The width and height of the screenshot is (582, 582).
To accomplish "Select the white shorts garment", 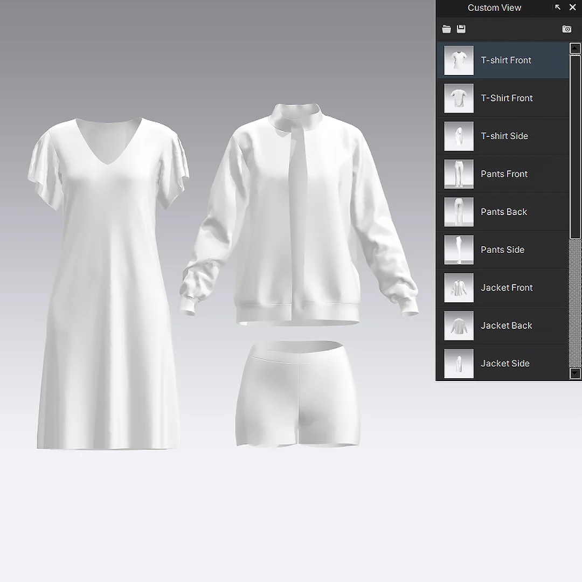I will (x=297, y=393).
